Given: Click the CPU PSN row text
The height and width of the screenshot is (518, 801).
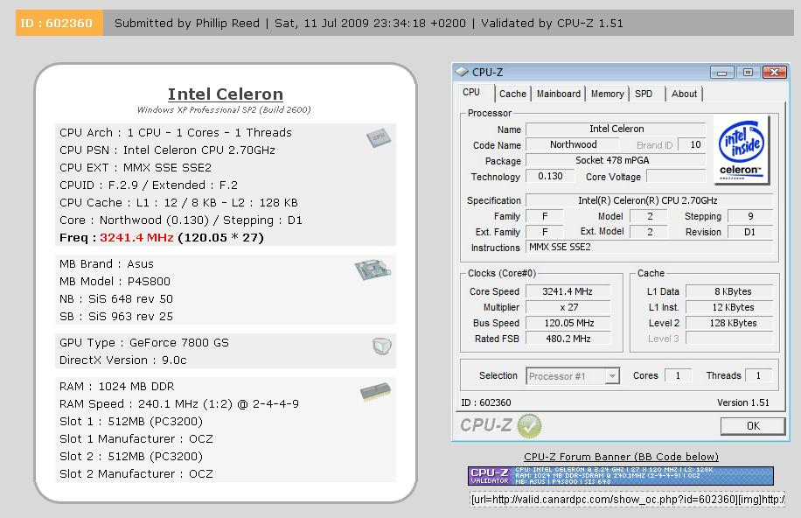Looking at the screenshot, I should click(x=167, y=150).
